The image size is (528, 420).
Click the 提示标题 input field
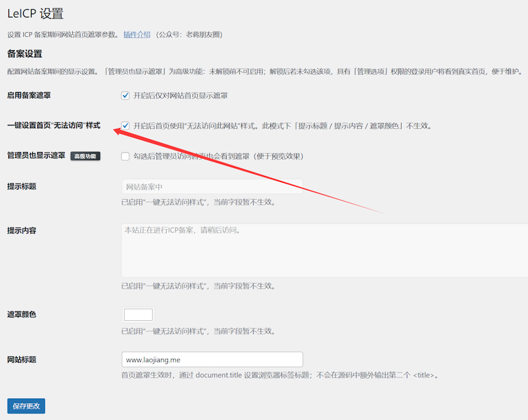click(x=212, y=187)
